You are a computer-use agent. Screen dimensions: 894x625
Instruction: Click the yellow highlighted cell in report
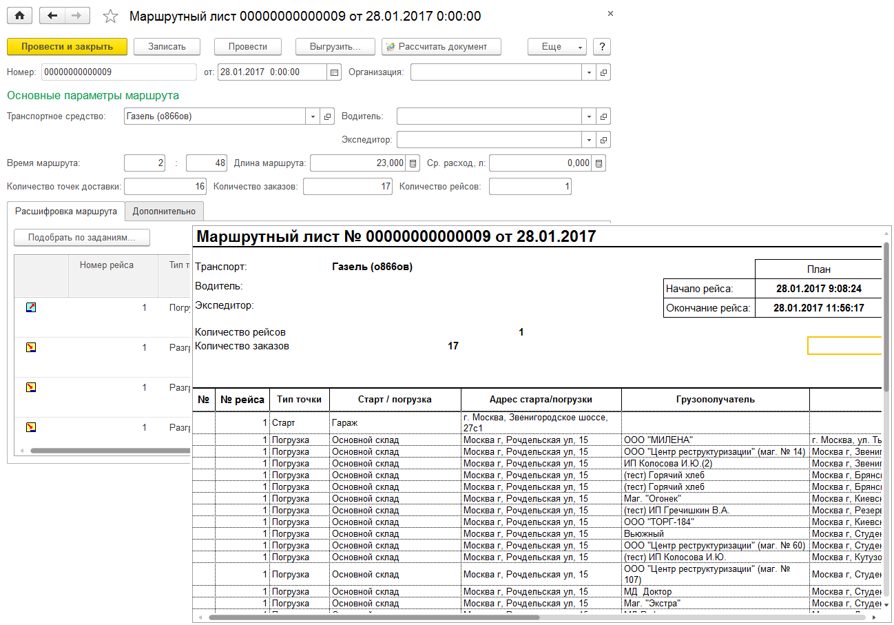844,345
